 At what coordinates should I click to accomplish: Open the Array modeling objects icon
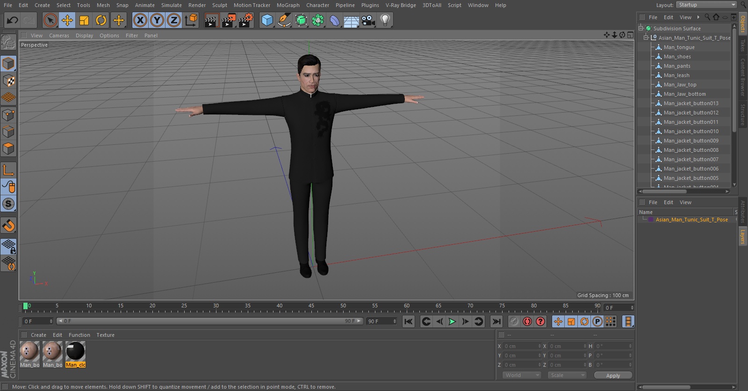click(318, 20)
